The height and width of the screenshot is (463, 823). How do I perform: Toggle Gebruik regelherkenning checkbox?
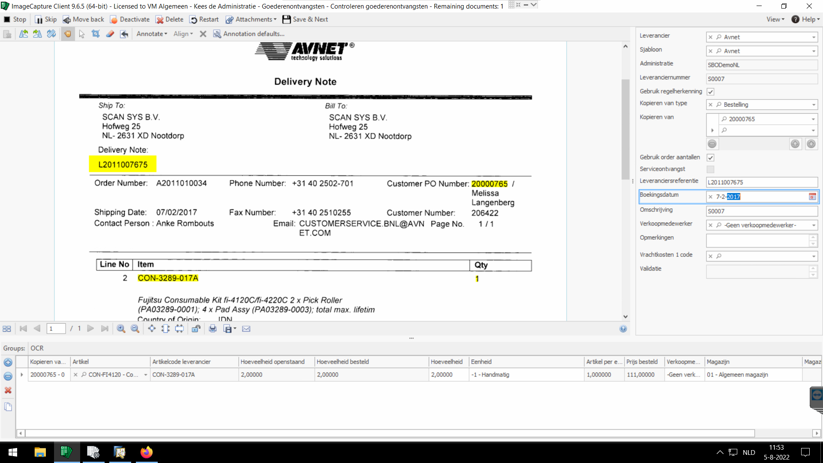(710, 92)
